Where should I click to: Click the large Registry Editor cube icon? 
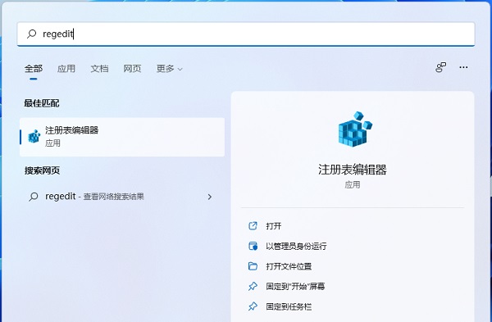click(355, 129)
